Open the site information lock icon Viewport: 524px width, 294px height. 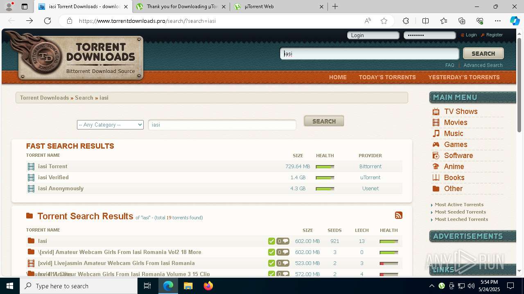click(70, 21)
